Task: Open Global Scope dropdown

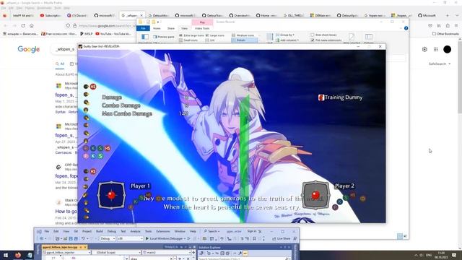Action: pos(117,252)
